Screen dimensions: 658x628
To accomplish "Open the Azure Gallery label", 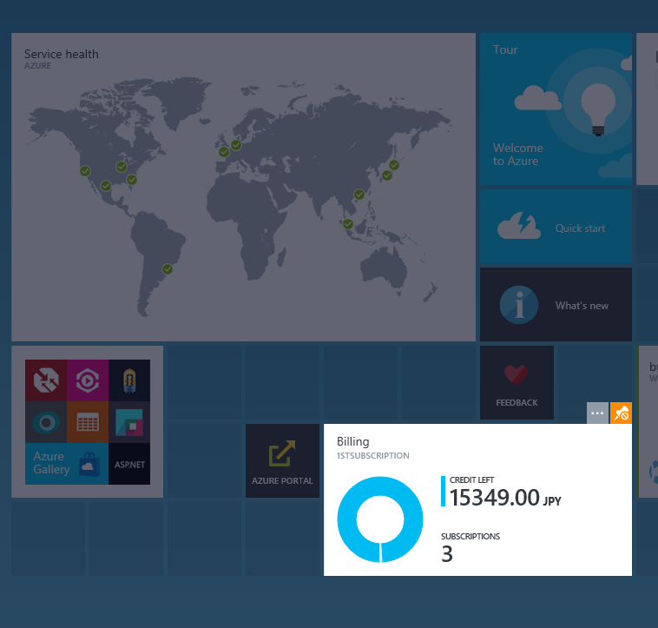I will (51, 463).
